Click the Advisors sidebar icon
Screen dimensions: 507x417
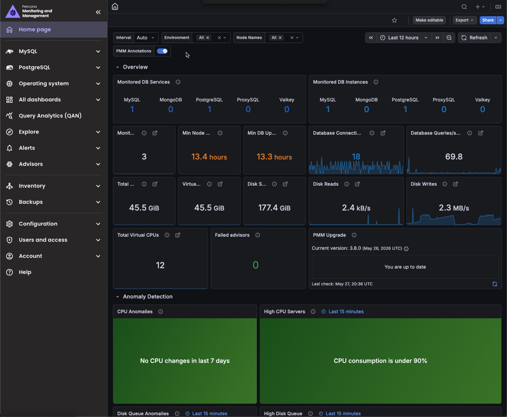[x=10, y=164]
